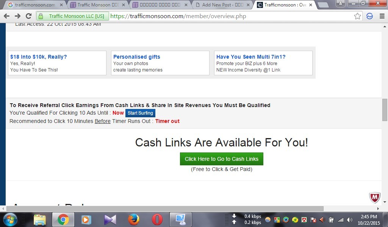Click the browser extension icon beside star

[x=369, y=16]
